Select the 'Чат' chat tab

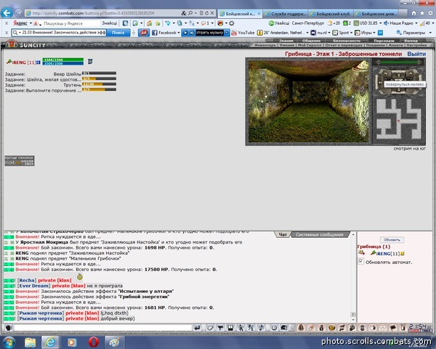pyautogui.click(x=283, y=235)
